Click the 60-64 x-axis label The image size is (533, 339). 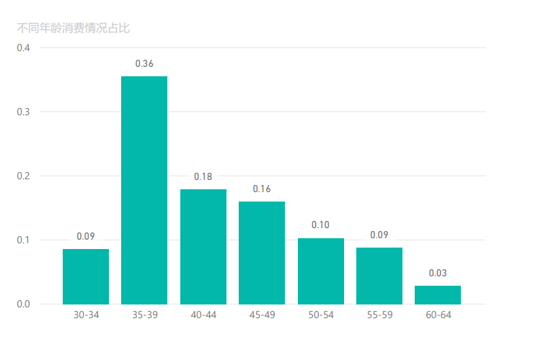tap(439, 315)
